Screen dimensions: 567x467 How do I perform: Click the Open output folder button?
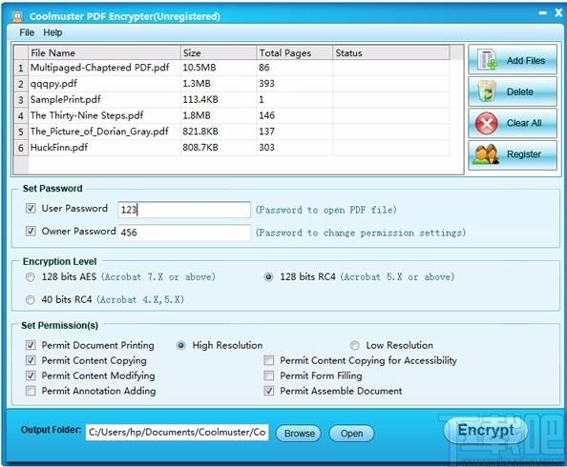tap(351, 433)
